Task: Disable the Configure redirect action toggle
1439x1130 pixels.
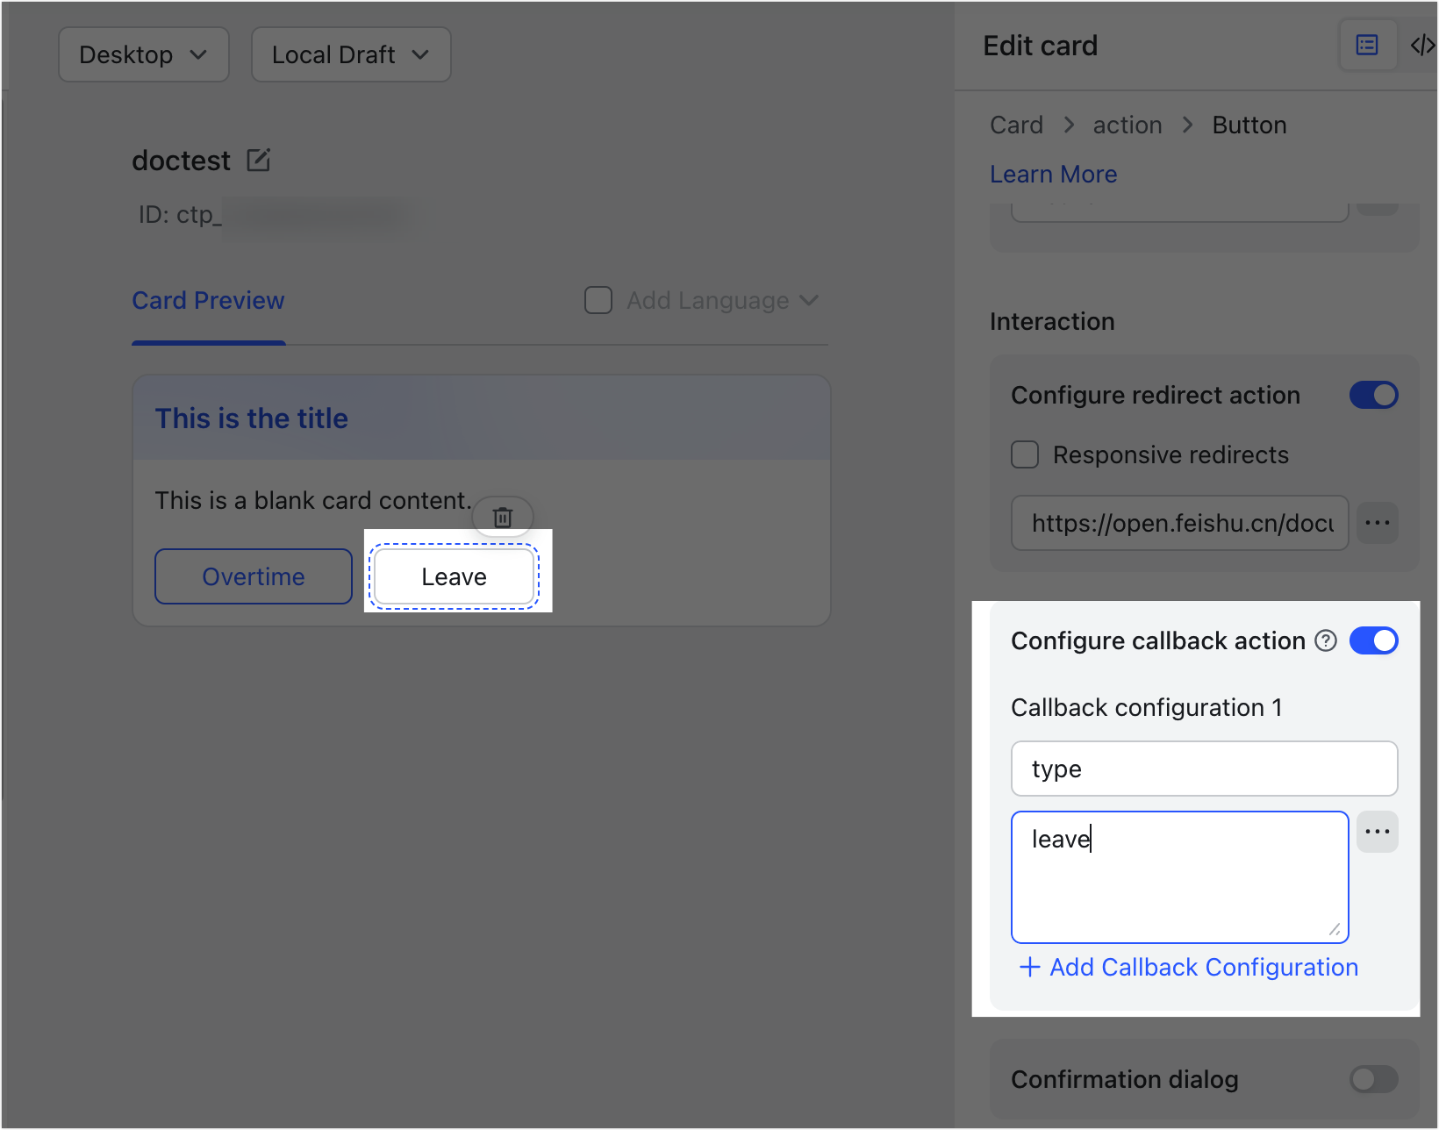Action: [x=1374, y=395]
